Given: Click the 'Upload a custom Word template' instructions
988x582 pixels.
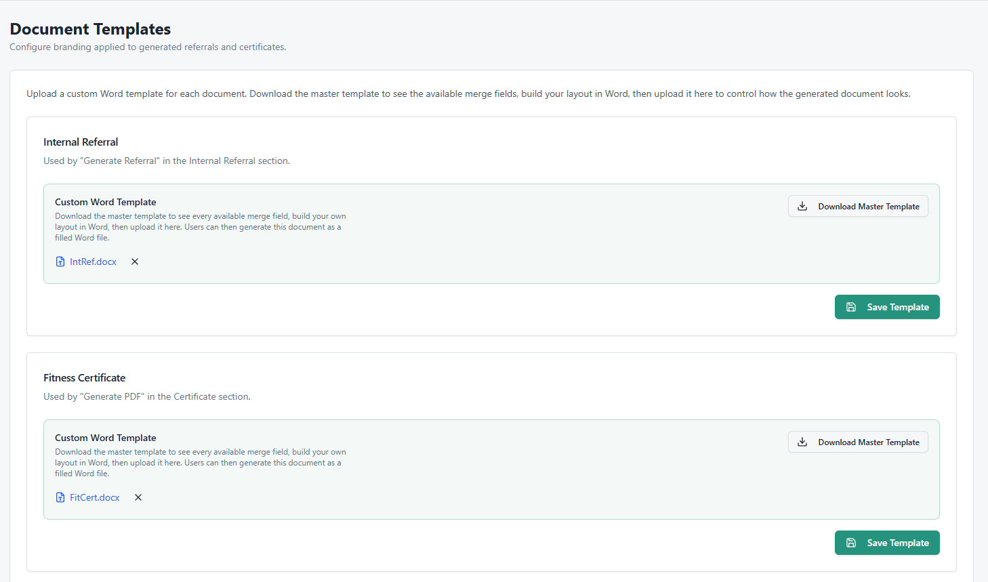Looking at the screenshot, I should [468, 93].
